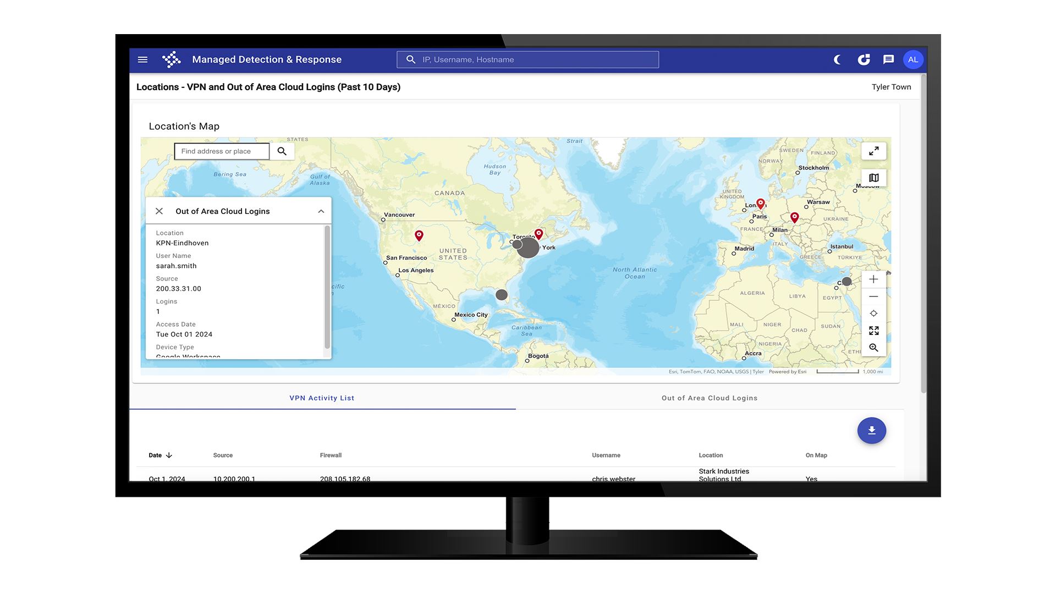This screenshot has width=1056, height=594.
Task: Click the 200.33.31.00 source value
Action: tap(178, 289)
